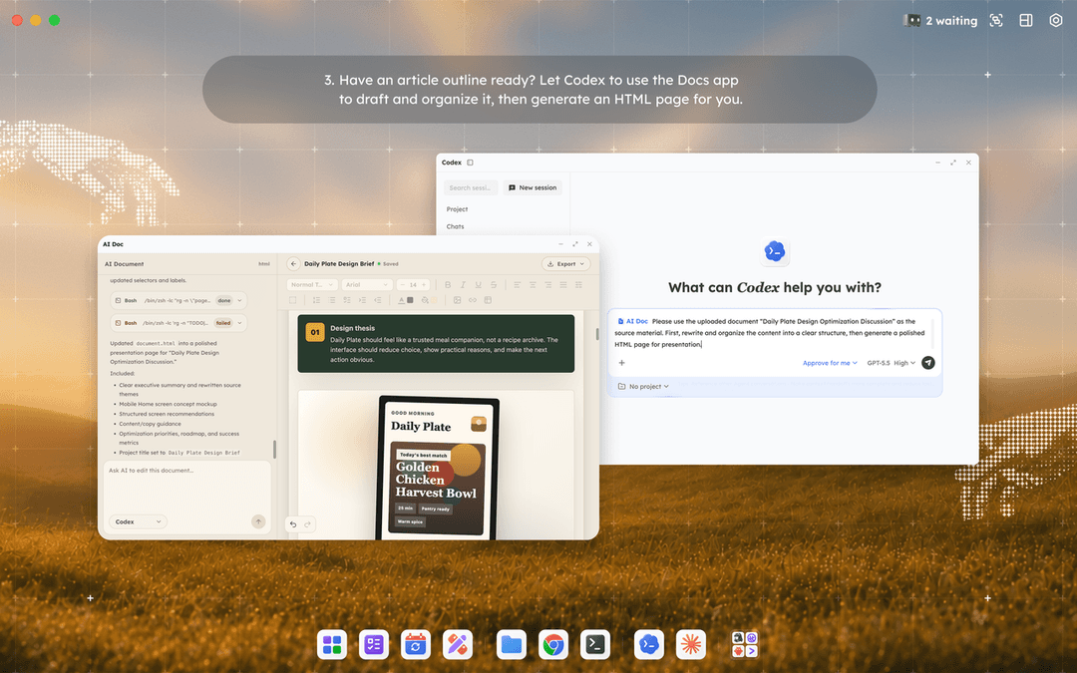
Task: Open Project section in Codex sidebar
Action: point(457,209)
